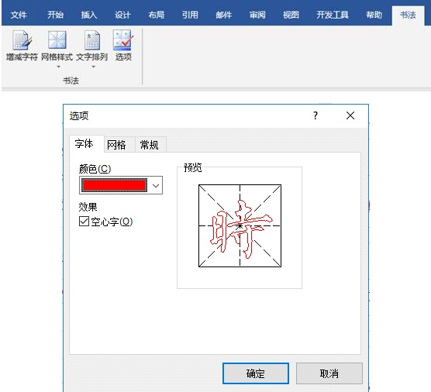
Task: Expand the 颜色 color dropdown arrow
Action: pyautogui.click(x=156, y=185)
